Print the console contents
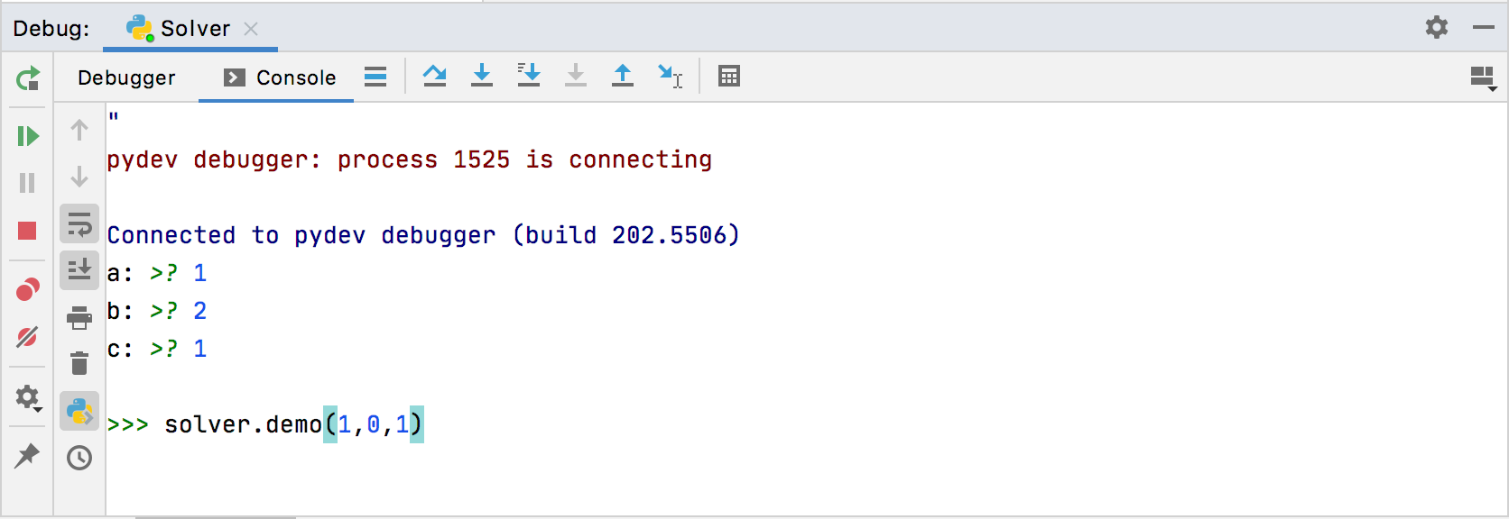 [79, 318]
